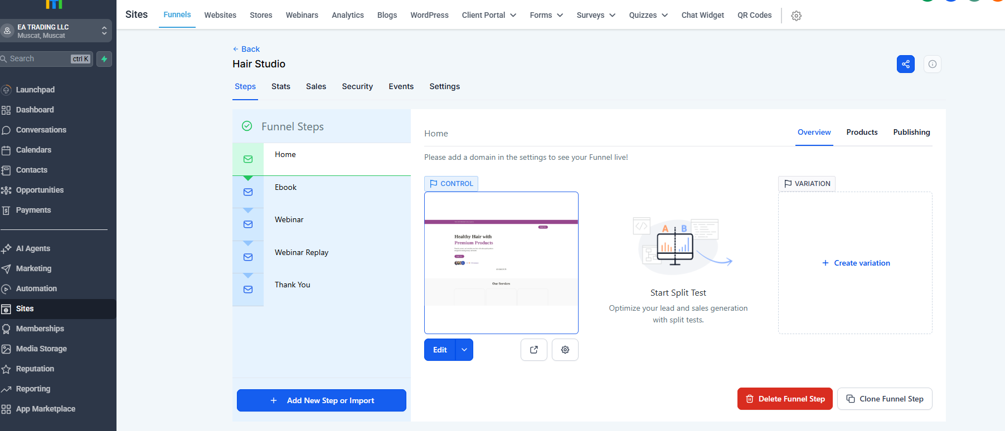The image size is (1005, 431).
Task: Click the Ebook step envelope icon
Action: coord(248,192)
